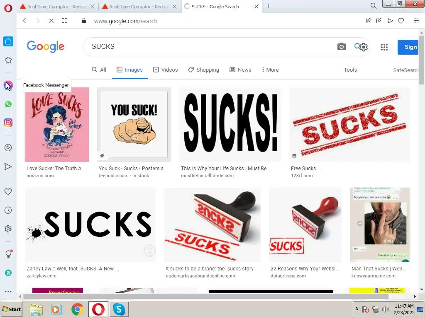Viewport: 425px width, 318px height.
Task: Open Player icon in Opera sidebar
Action: tap(8, 148)
